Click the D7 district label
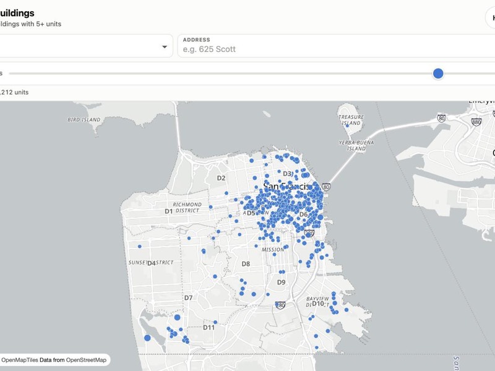Screen dimensions: 495x371 [x=188, y=298]
